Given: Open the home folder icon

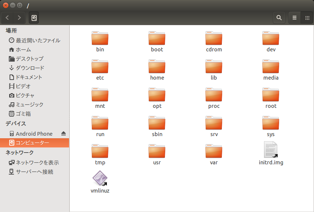Looking at the screenshot, I should point(157,66).
